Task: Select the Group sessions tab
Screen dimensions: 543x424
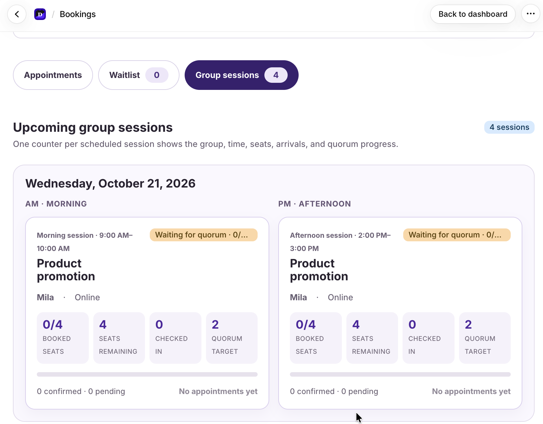Action: (x=241, y=75)
